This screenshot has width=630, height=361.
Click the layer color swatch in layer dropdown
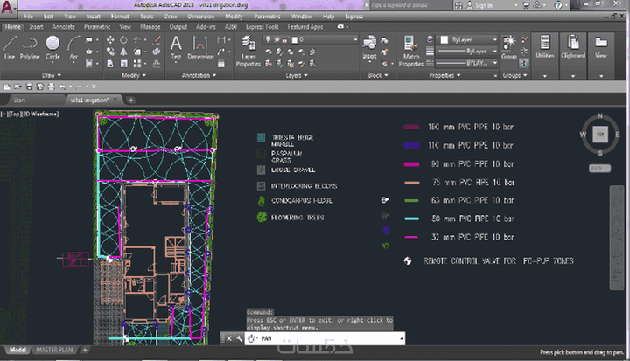(295, 39)
